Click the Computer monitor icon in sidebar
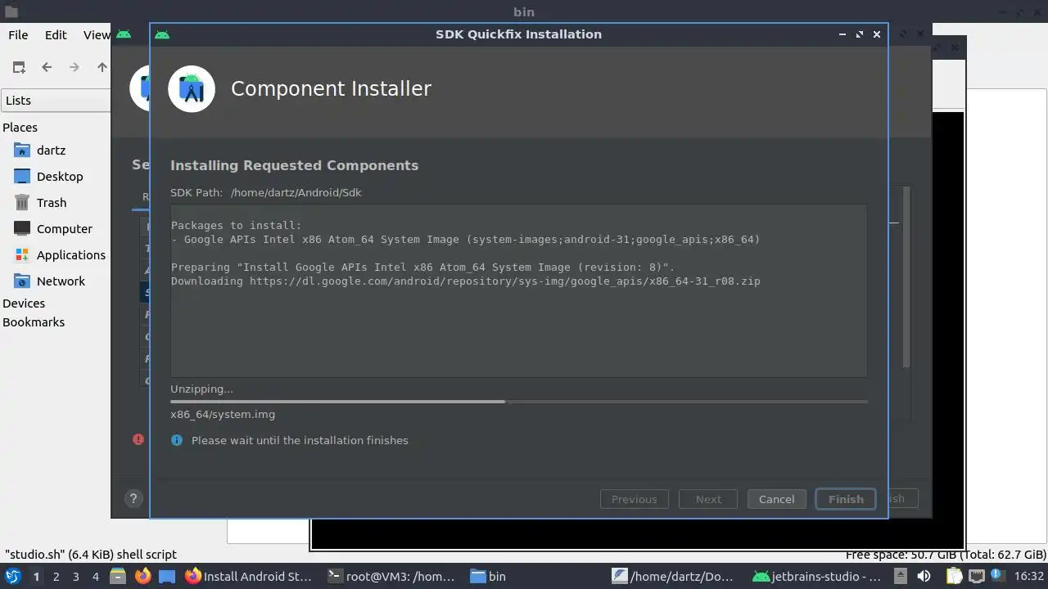 tap(22, 229)
